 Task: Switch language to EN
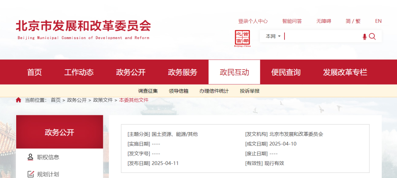click(x=378, y=21)
